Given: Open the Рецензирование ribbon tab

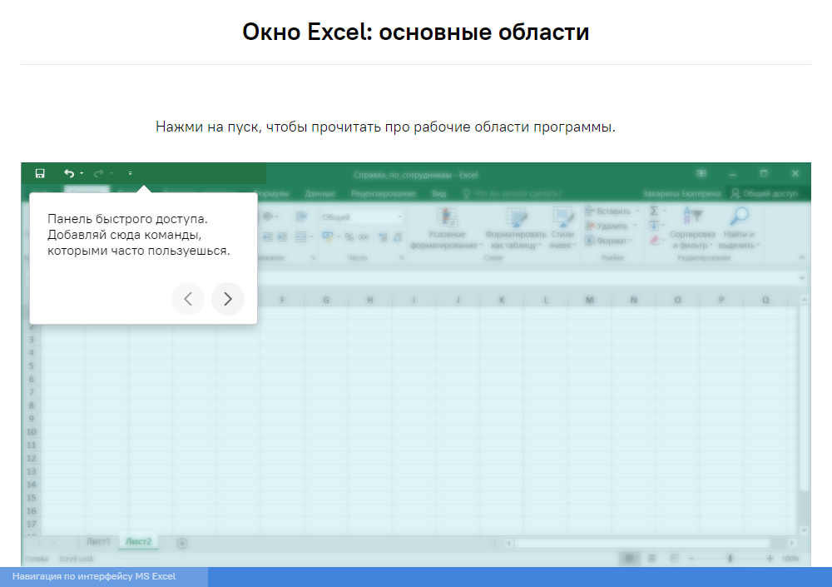Looking at the screenshot, I should 382,194.
